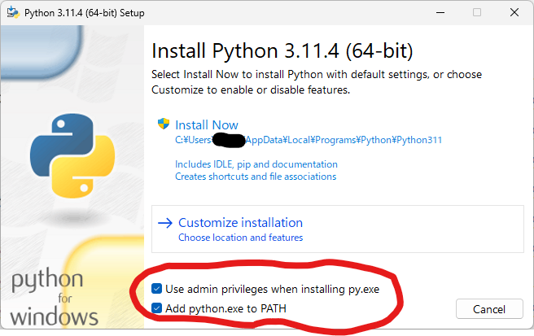Click the arrow icon next to Customize installation

[x=165, y=223]
